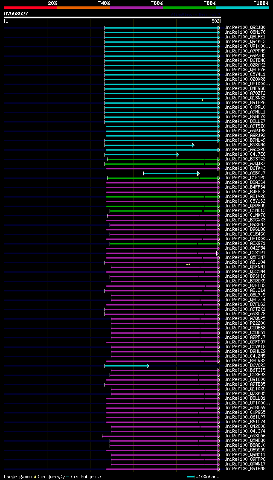The width and height of the screenshot is (273, 480).
Task: Select the AV558527 query name
Action: (16, 14)
